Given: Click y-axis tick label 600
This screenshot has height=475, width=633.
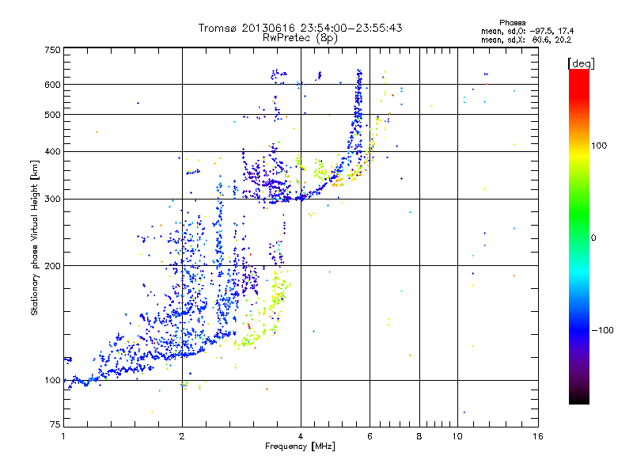Looking at the screenshot, I should [52, 85].
